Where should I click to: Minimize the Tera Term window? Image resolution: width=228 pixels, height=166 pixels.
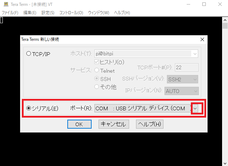pyautogui.click(x=188, y=4)
